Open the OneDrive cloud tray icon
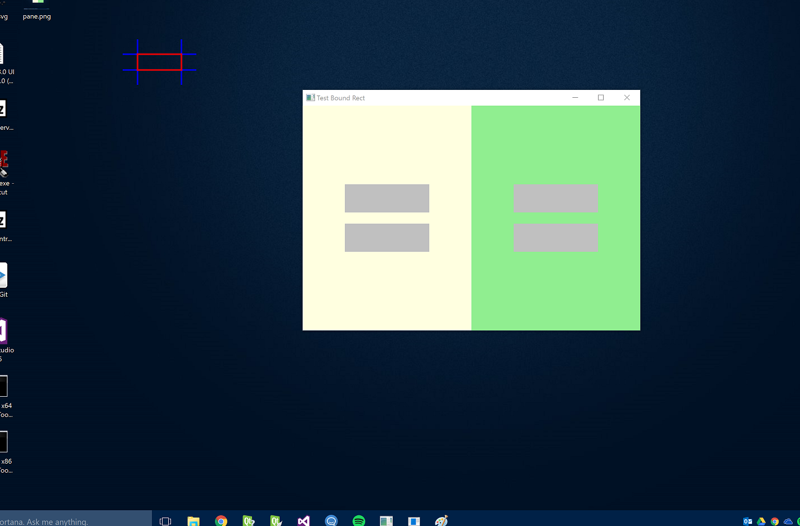The image size is (800, 526). pyautogui.click(x=788, y=522)
